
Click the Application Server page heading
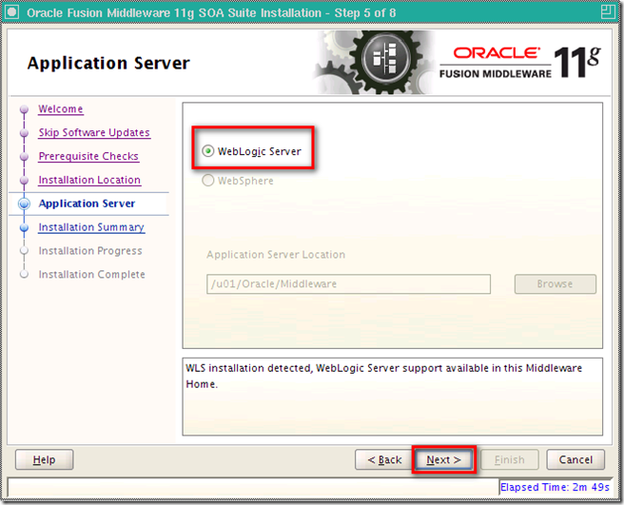(x=108, y=64)
